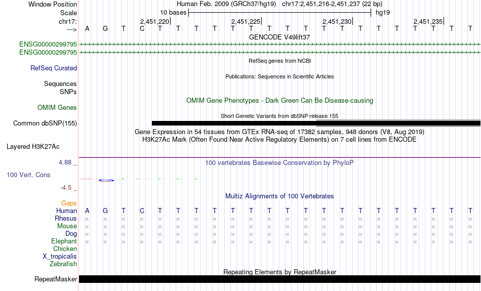Click GTEx Gene Expression track title
The image size is (481, 291).
point(279,132)
